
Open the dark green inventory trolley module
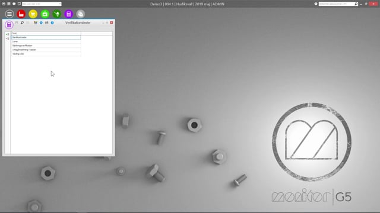pos(57,14)
